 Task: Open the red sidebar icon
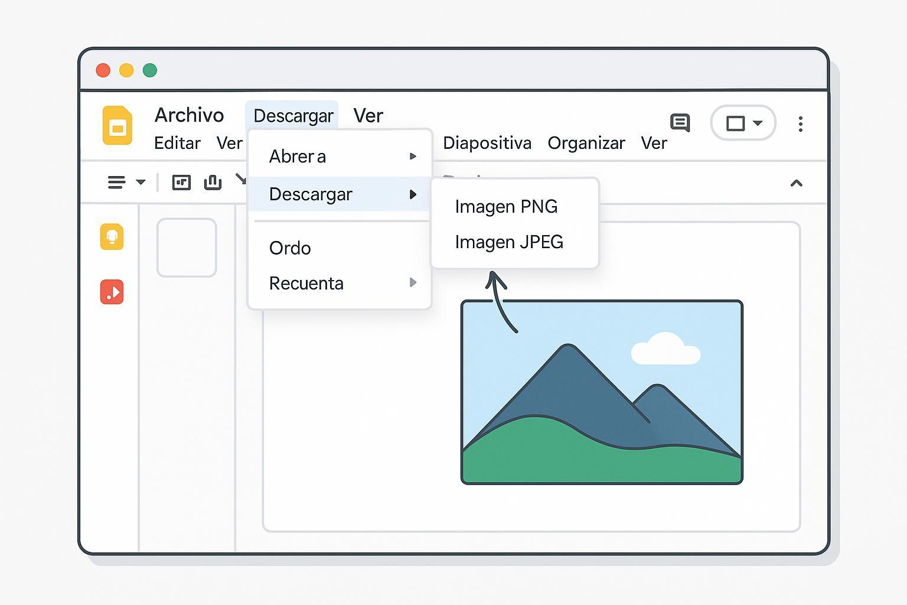point(112,292)
